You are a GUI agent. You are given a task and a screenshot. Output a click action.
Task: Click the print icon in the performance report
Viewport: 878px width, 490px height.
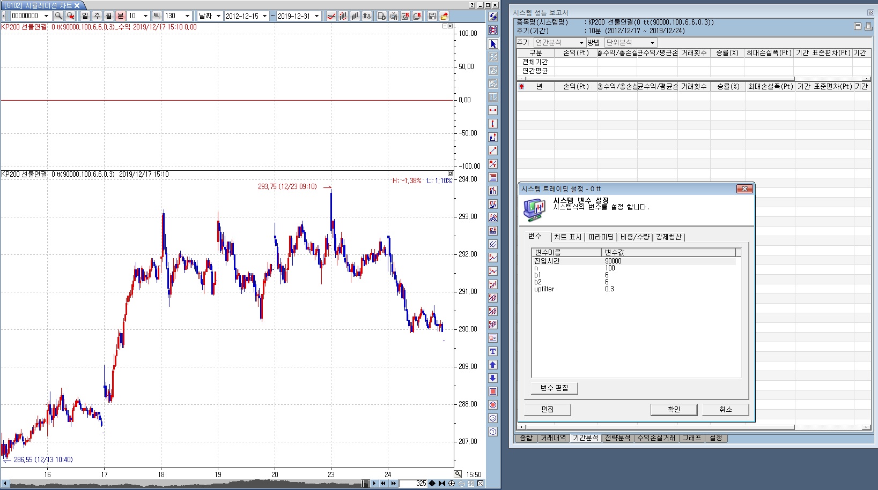pyautogui.click(x=868, y=26)
